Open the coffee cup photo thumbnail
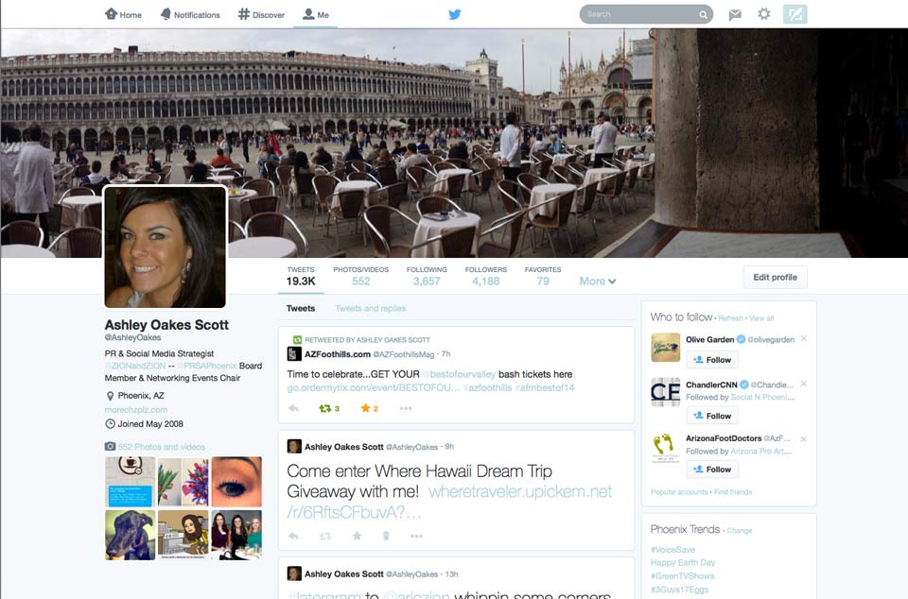 click(x=131, y=482)
